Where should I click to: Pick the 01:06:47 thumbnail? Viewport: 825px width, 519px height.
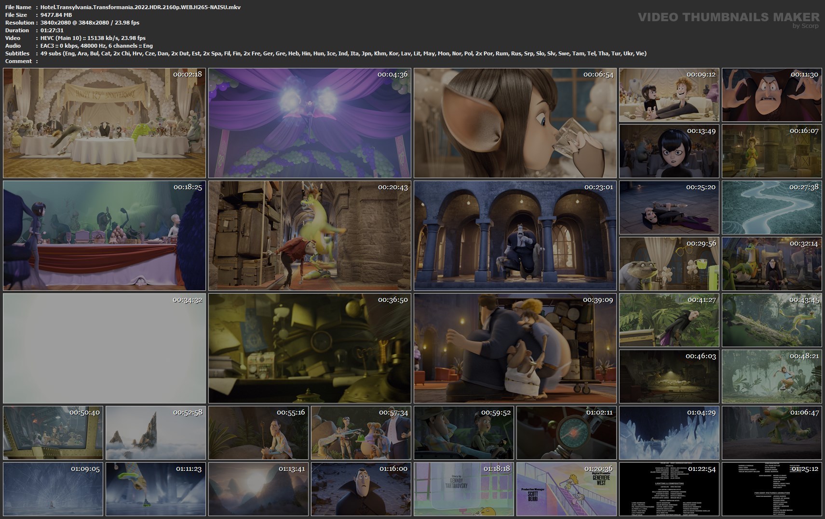click(x=771, y=433)
